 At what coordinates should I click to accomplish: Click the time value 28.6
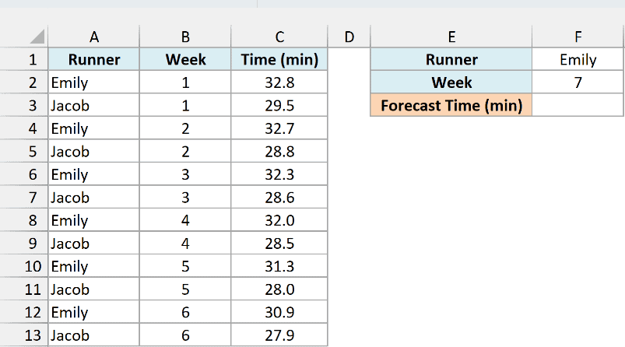tap(279, 197)
